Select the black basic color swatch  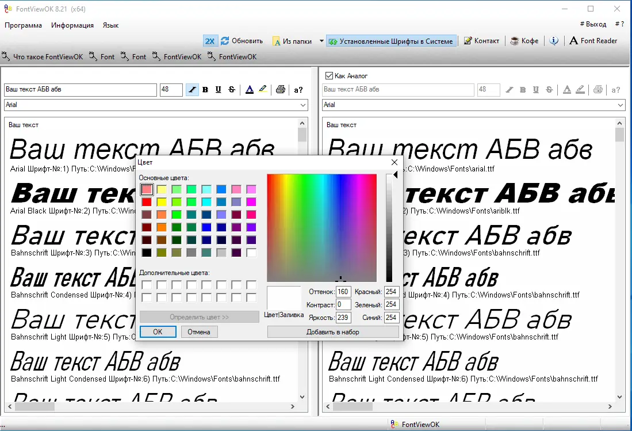click(x=147, y=253)
